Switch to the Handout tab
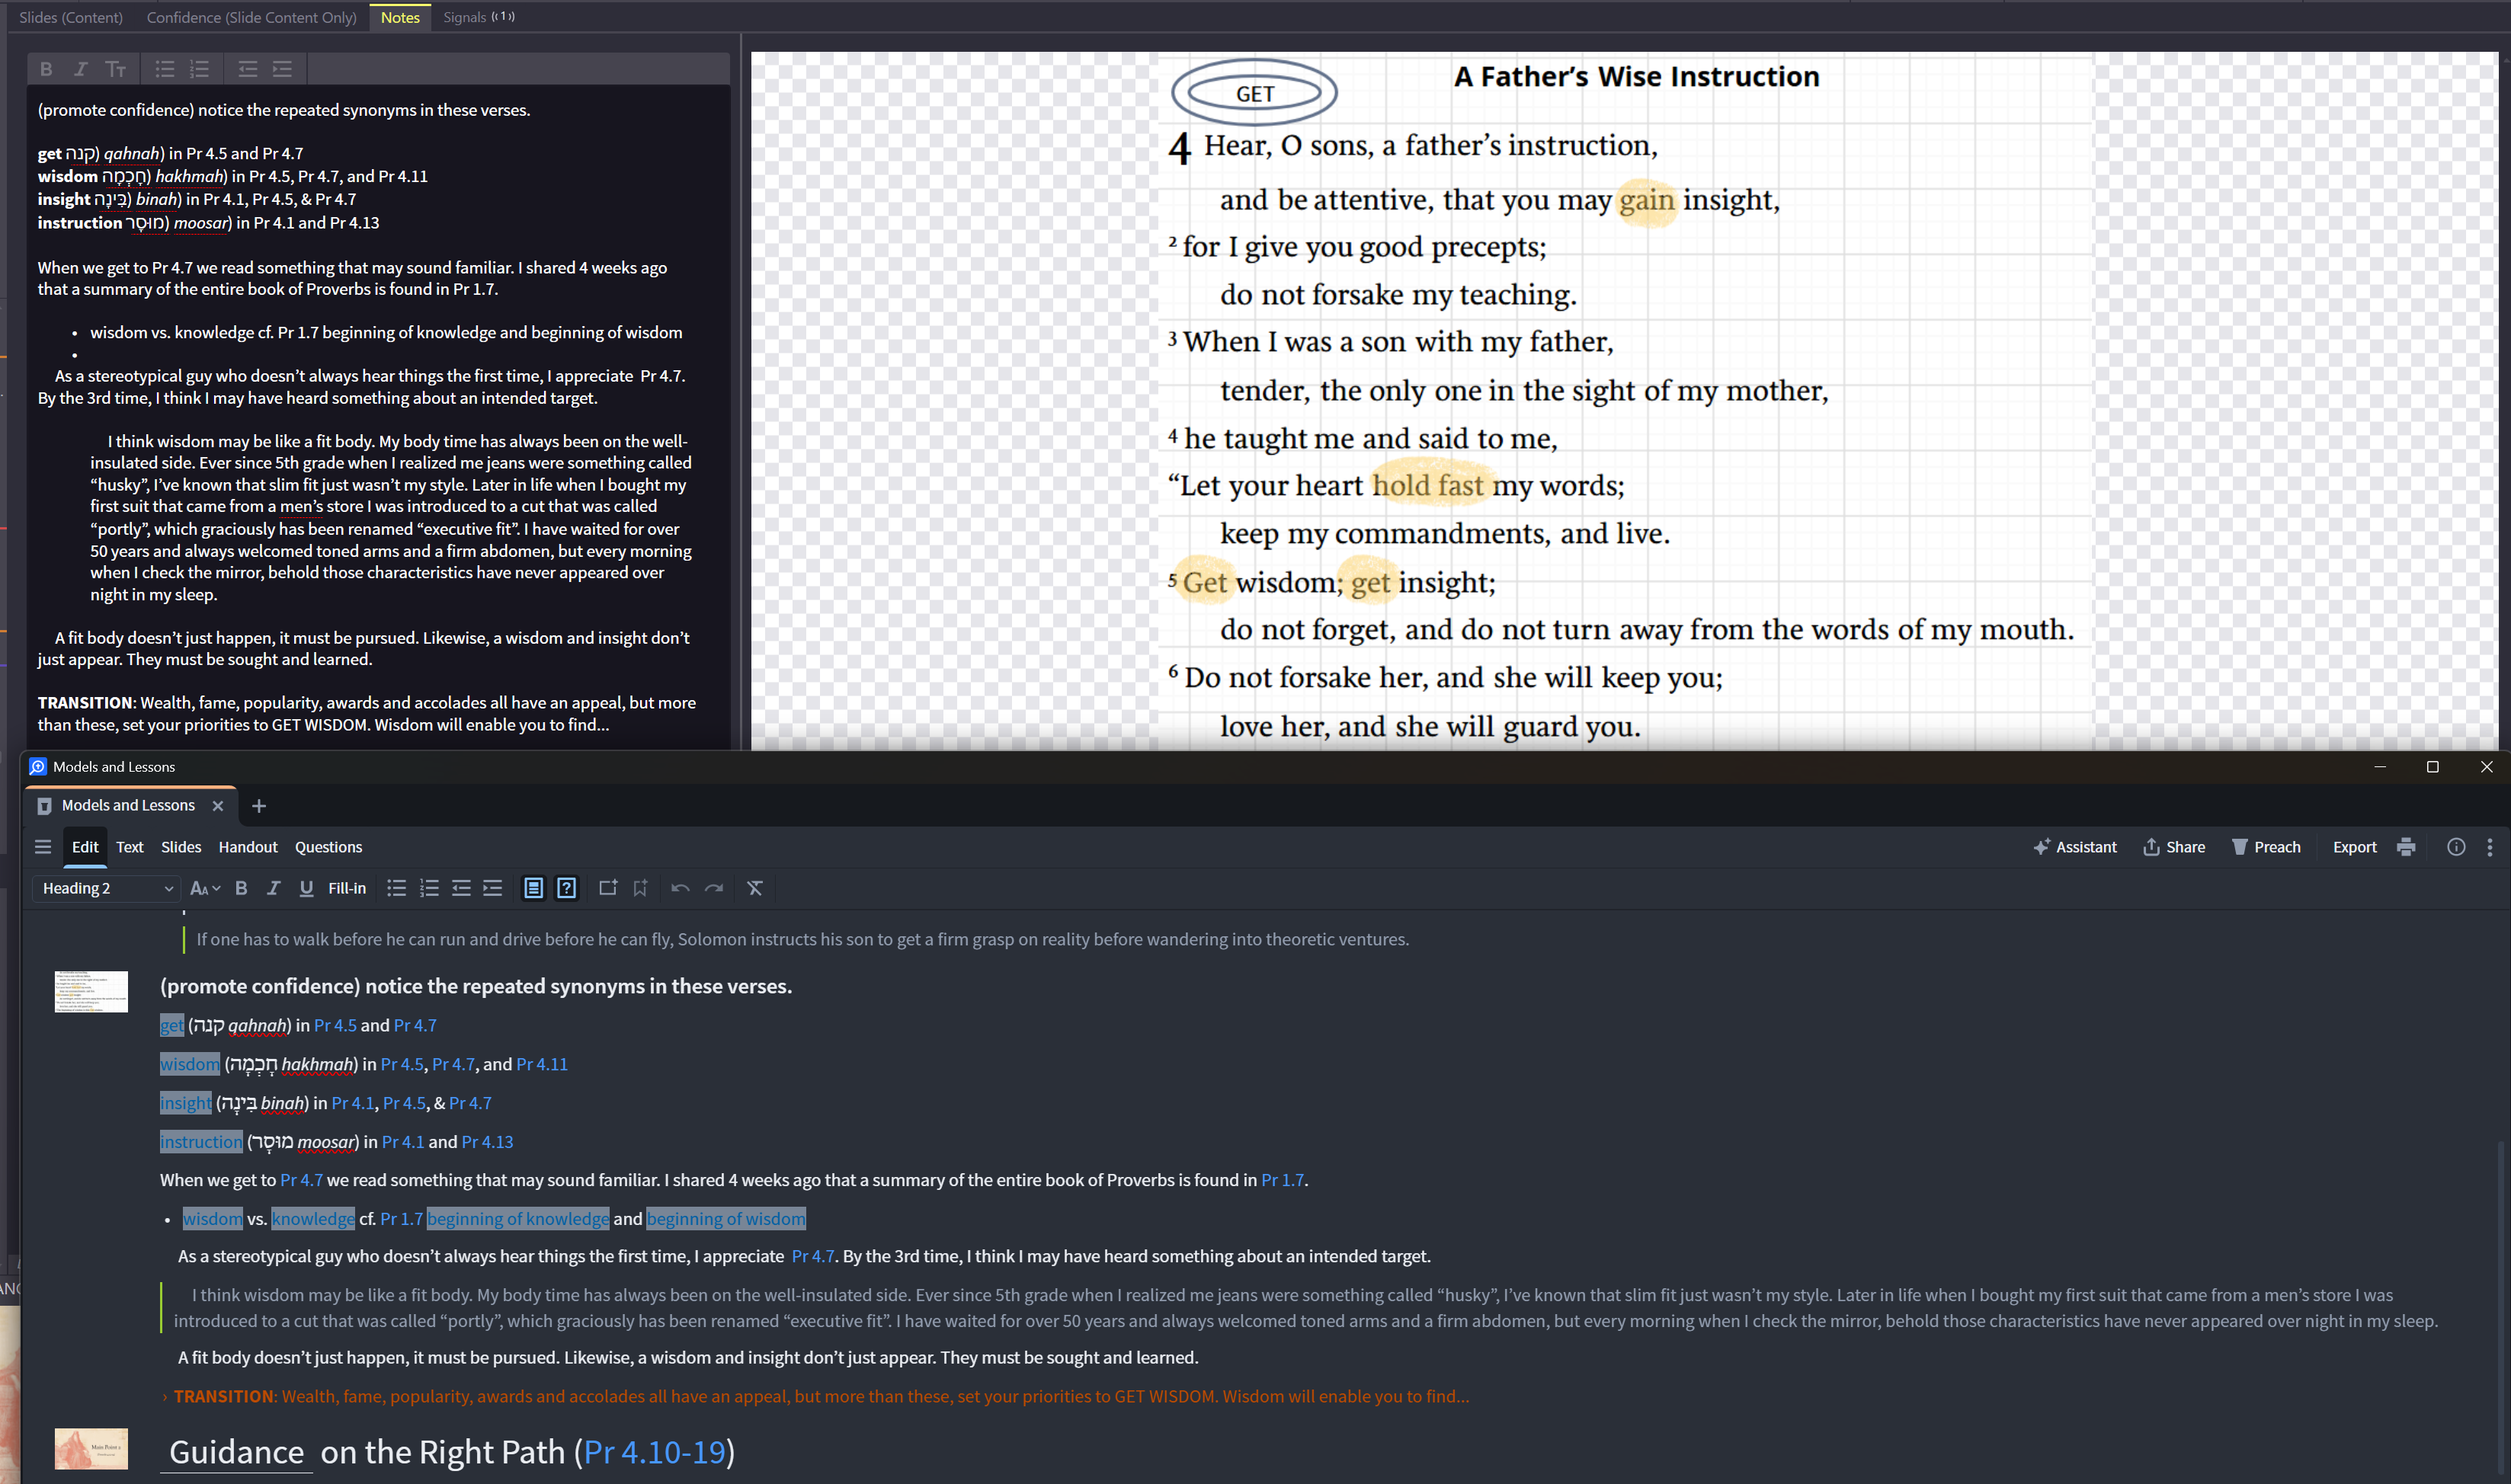2511x1484 pixels. point(247,847)
